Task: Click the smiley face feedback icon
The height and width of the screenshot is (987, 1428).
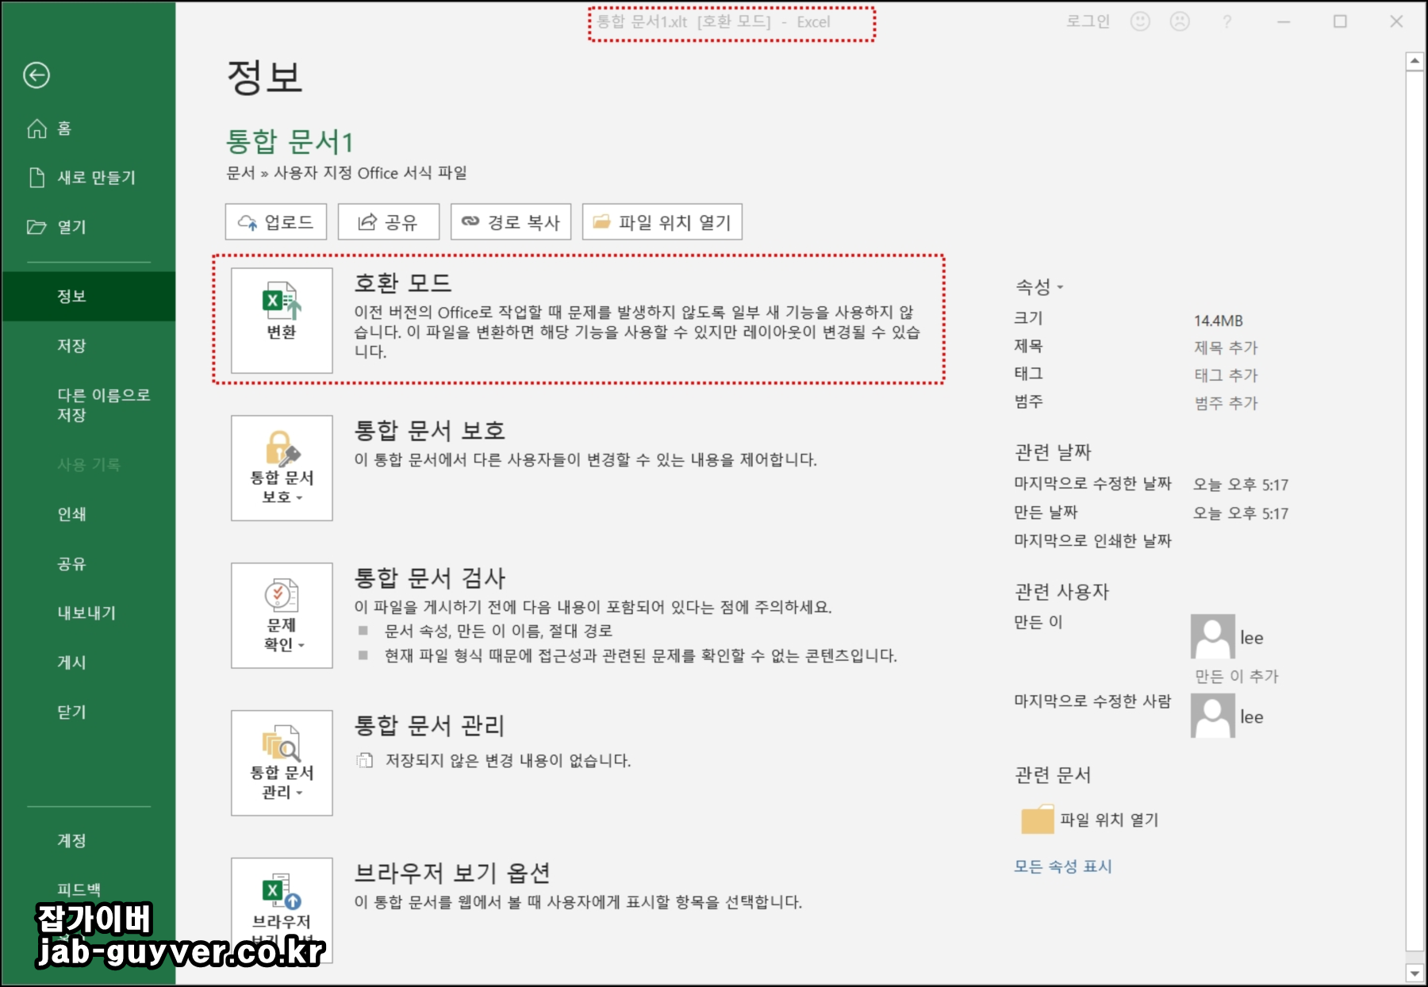Action: (1140, 21)
